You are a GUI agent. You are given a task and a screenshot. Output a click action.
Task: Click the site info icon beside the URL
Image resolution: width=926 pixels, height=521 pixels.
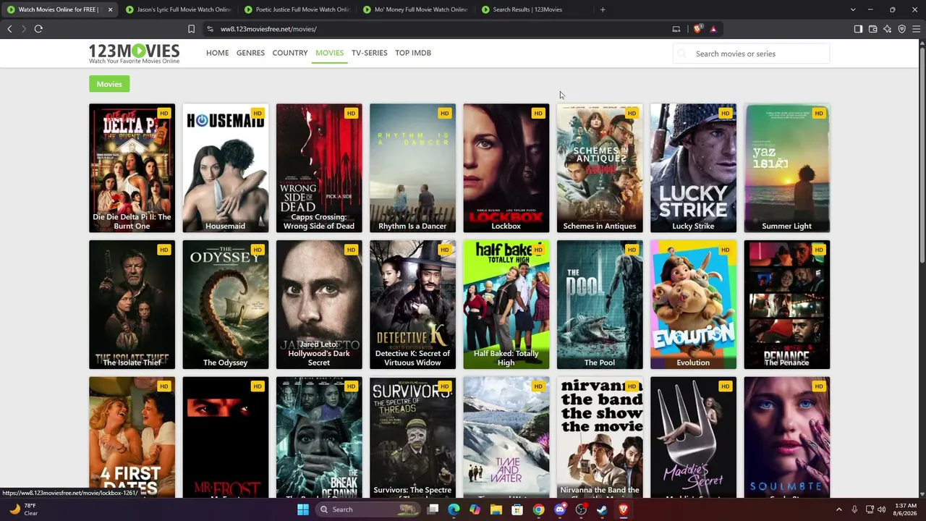coord(210,29)
